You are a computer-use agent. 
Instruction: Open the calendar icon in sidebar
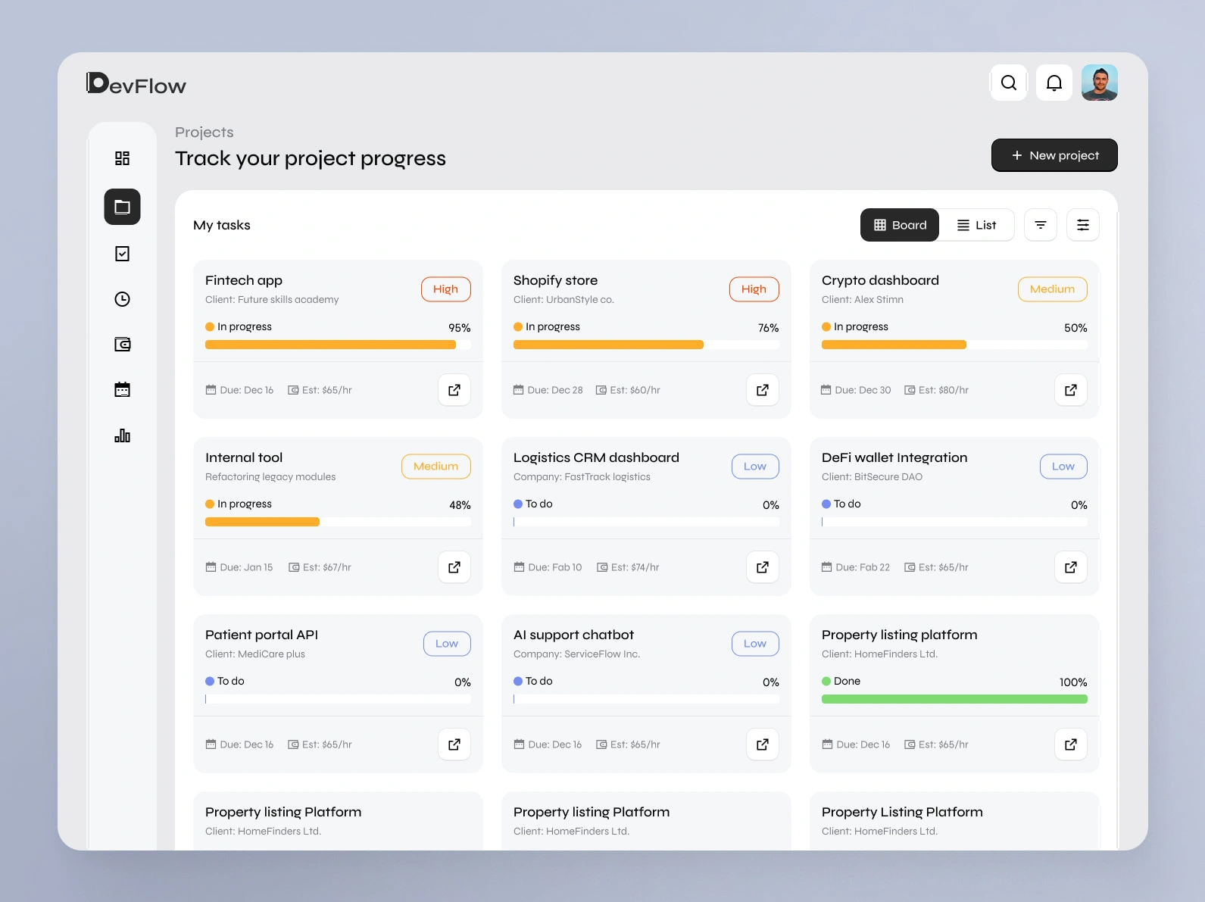click(122, 390)
